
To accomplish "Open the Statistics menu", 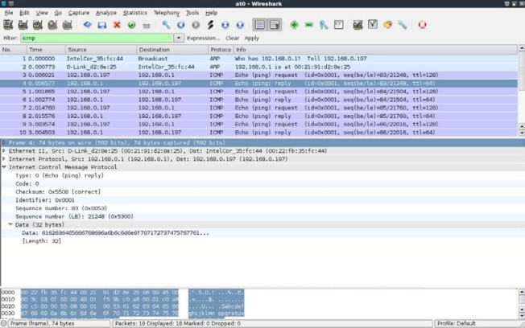I will coord(134,13).
